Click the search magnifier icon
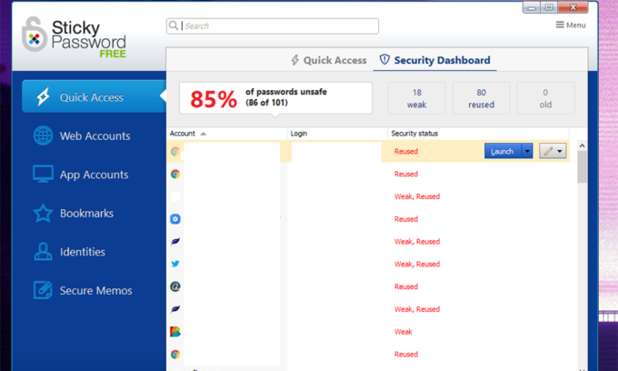Screen dimensions: 618x371 pyautogui.click(x=173, y=25)
